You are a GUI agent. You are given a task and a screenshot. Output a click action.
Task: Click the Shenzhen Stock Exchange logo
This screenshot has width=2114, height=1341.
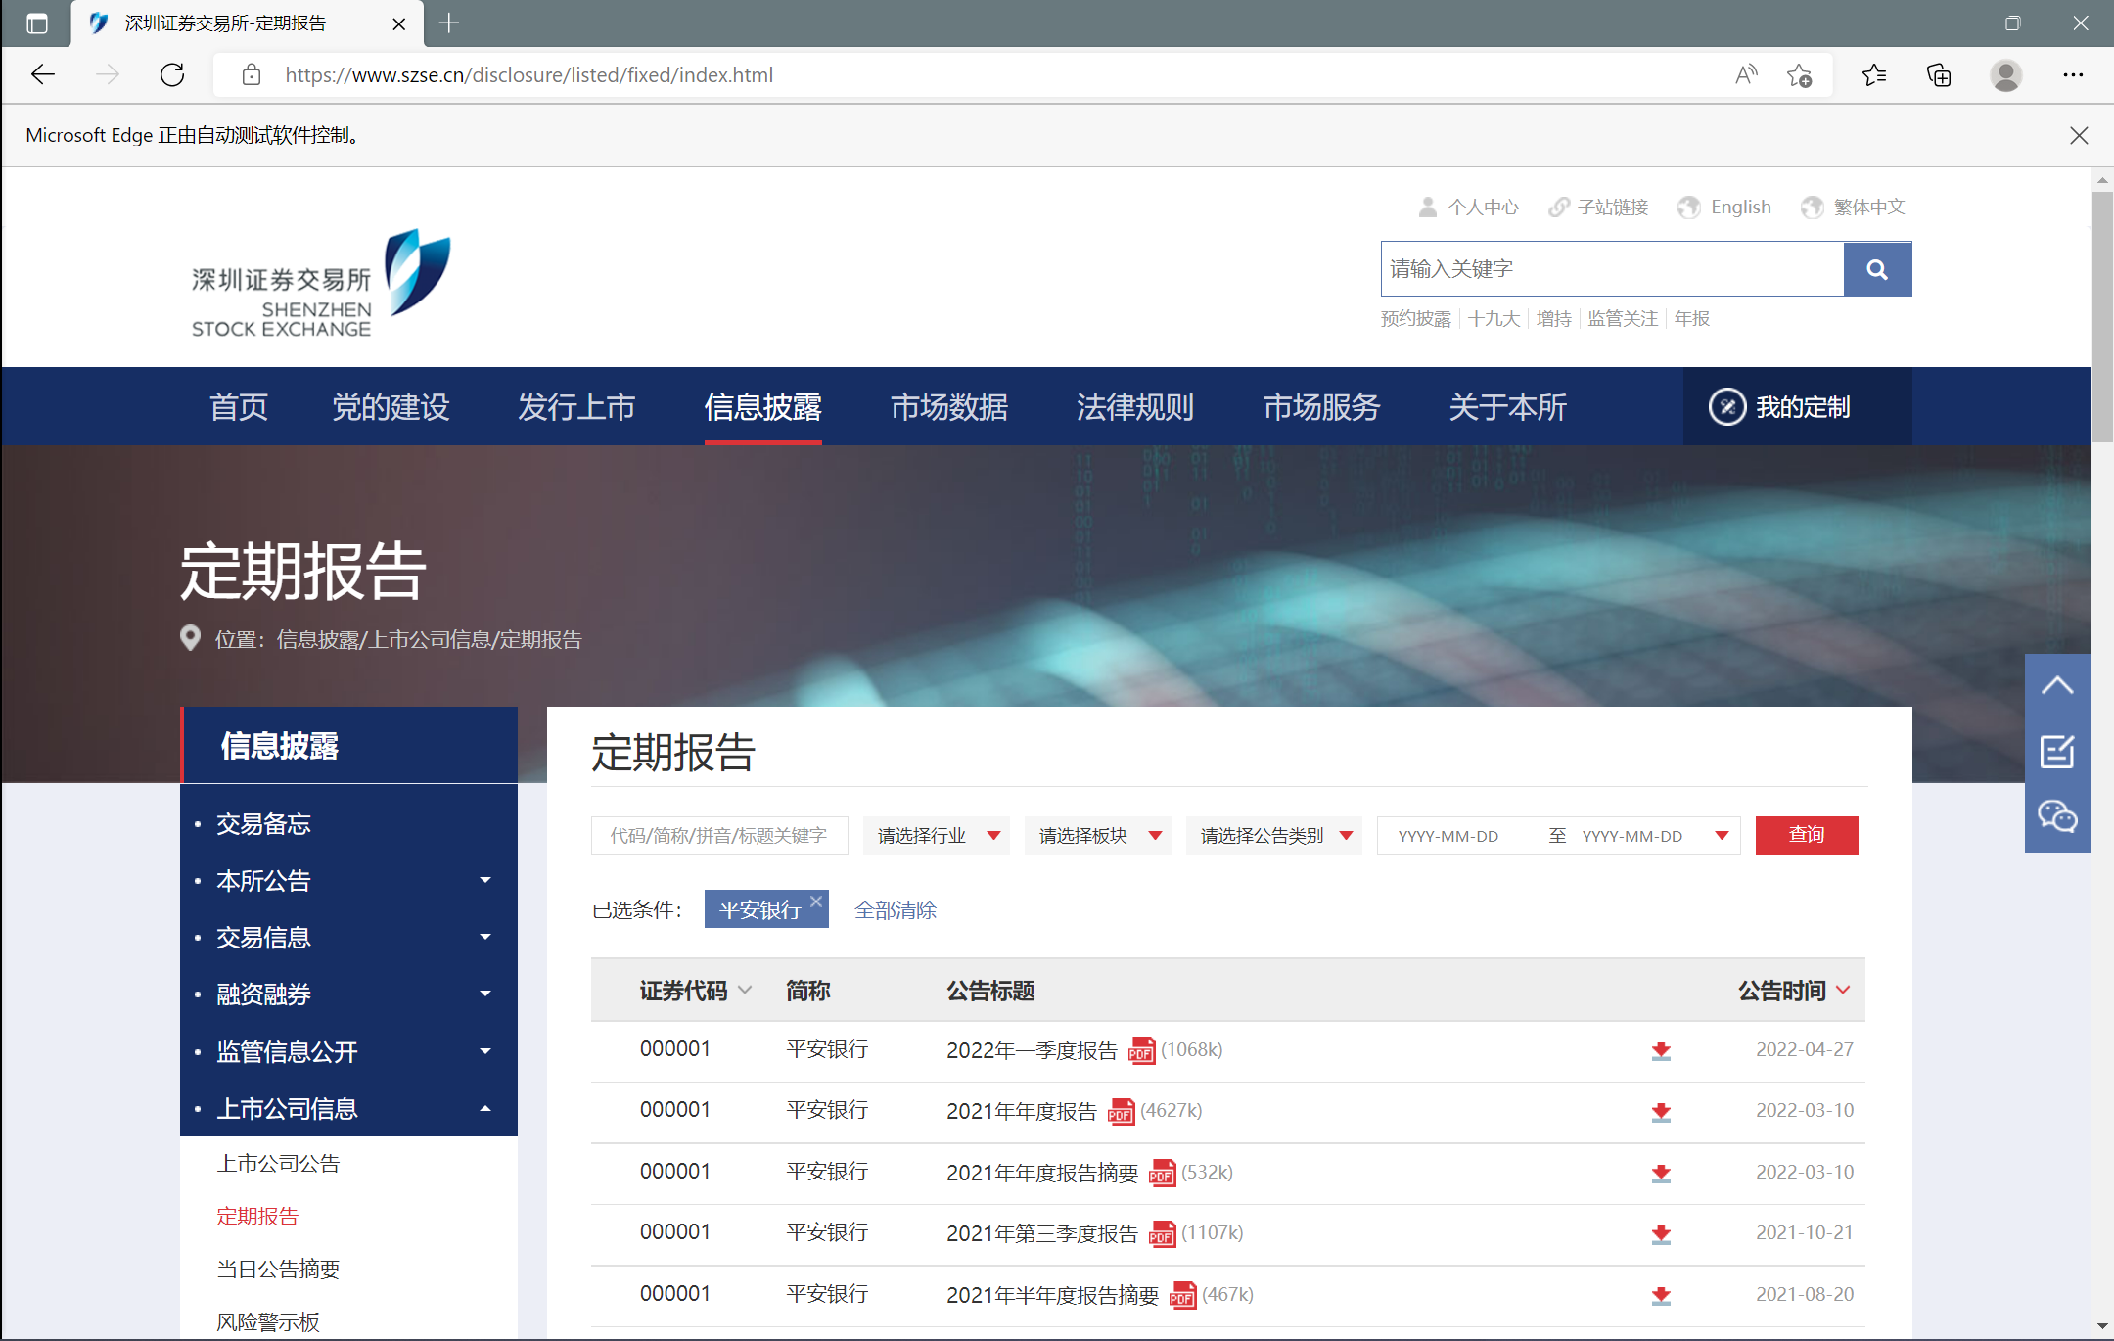point(321,285)
